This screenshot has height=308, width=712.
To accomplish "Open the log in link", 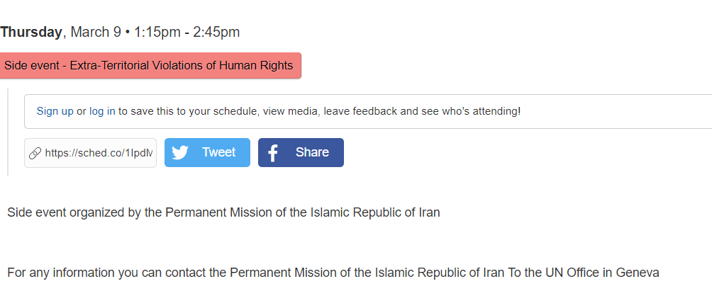I will pos(102,111).
